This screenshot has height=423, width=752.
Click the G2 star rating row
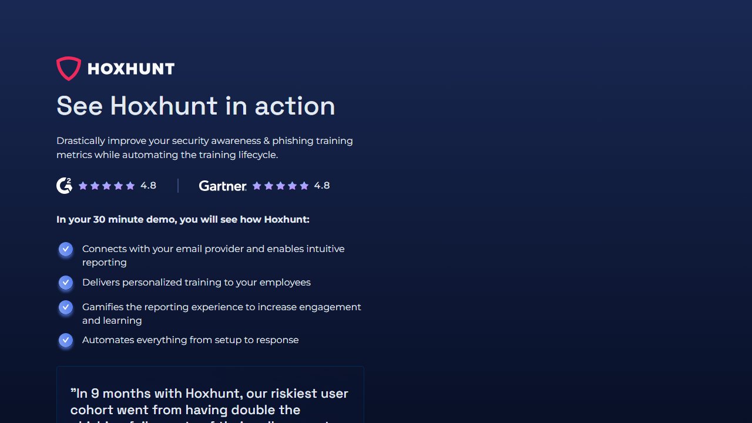pyautogui.click(x=106, y=186)
